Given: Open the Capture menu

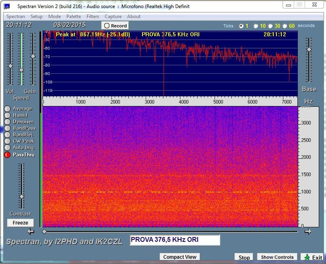Looking at the screenshot, I should coord(113,17).
